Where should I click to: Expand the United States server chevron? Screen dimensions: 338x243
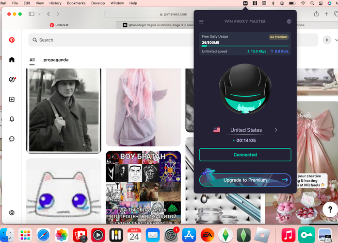276,130
